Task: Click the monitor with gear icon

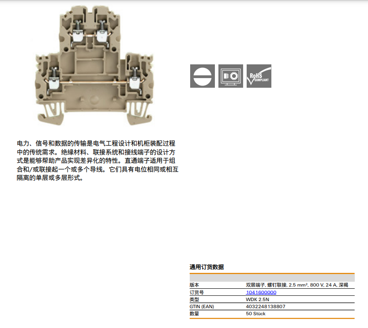Action: 230,76
